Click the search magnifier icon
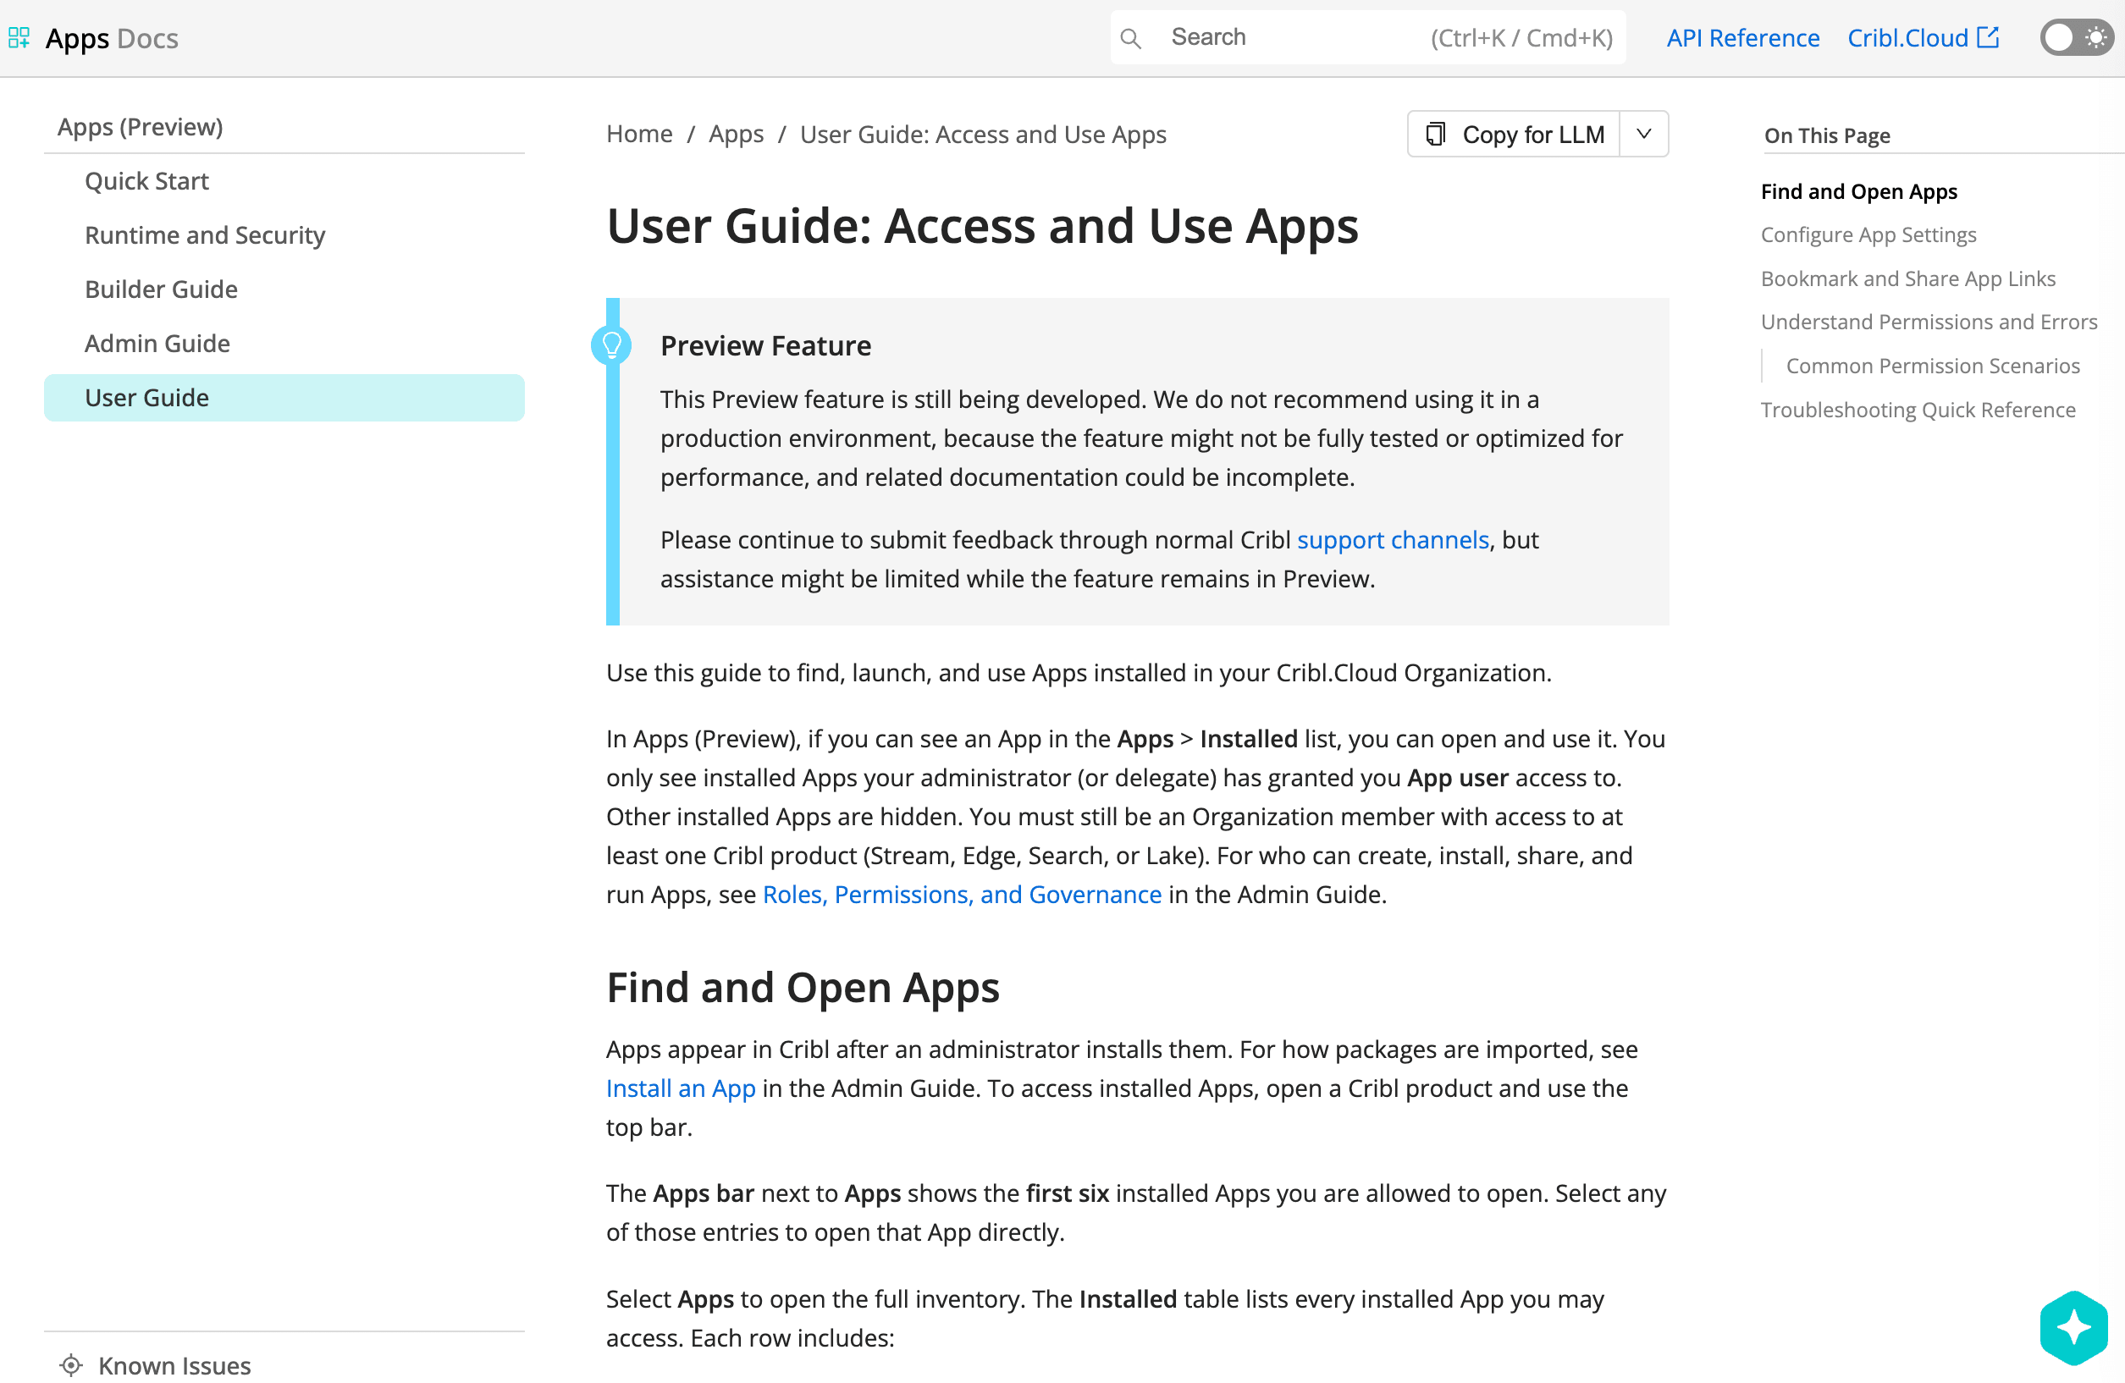Screen dimensions: 2125x1383 (x=1130, y=38)
